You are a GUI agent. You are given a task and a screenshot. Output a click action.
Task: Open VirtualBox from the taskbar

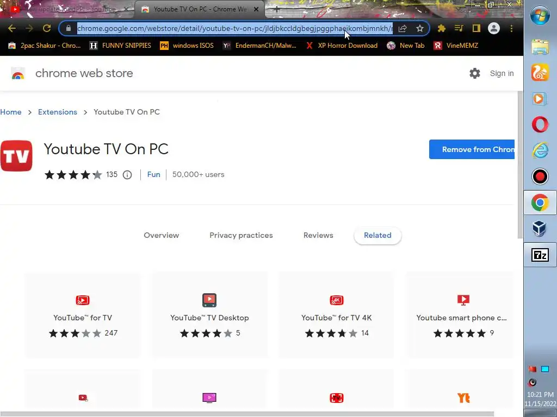click(x=539, y=229)
